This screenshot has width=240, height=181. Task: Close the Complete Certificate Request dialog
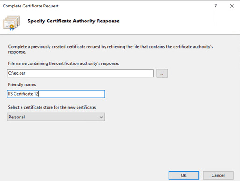pyautogui.click(x=232, y=6)
